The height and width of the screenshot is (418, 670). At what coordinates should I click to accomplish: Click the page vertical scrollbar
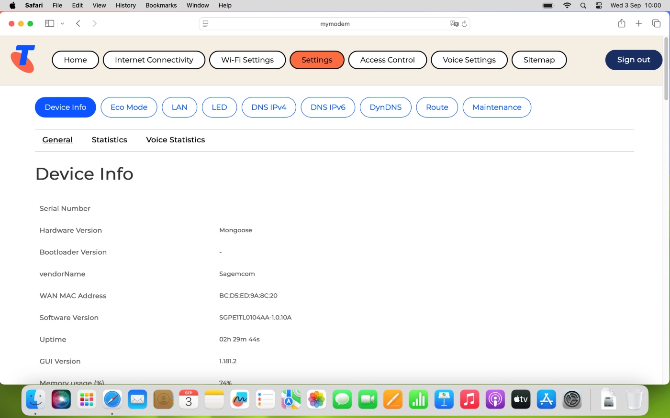pos(666,68)
